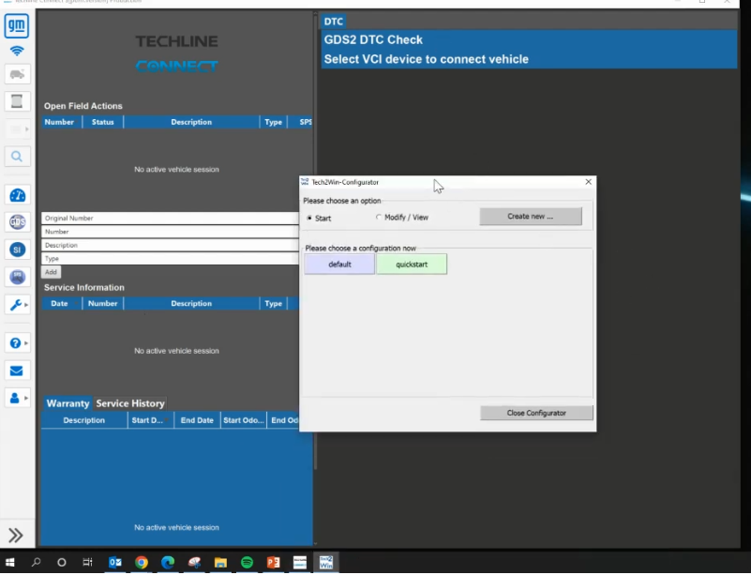751x575 pixels.
Task: Click Techline Connect taskbar icon beside PowerPoint
Action: coord(300,563)
